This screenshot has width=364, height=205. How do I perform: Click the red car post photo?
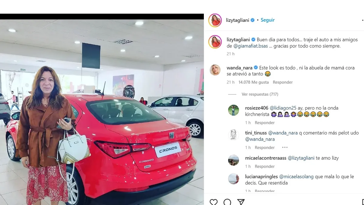[102, 109]
